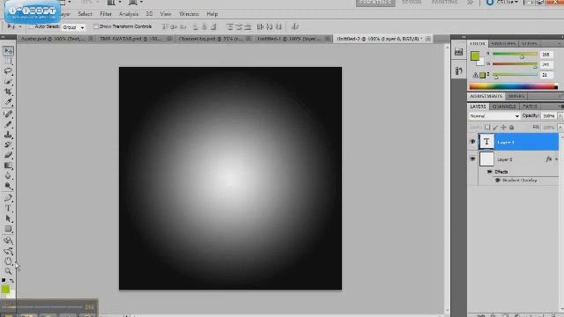Open the Layers panel flyout menu

point(560,107)
